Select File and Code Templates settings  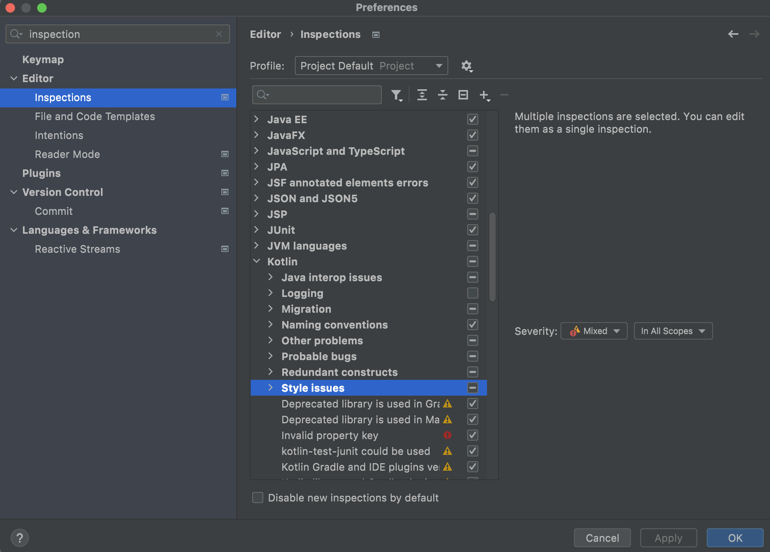click(95, 116)
